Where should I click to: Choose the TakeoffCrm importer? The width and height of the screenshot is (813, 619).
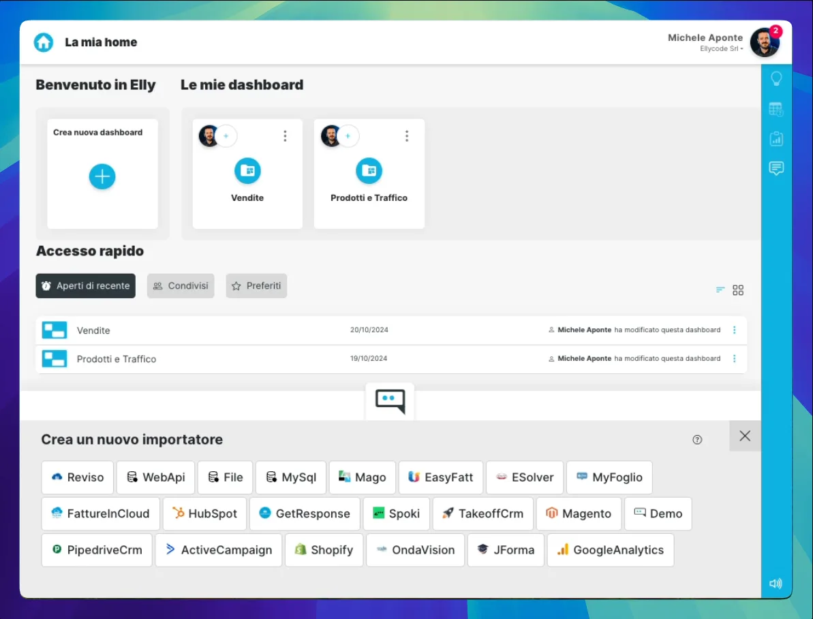coord(482,514)
